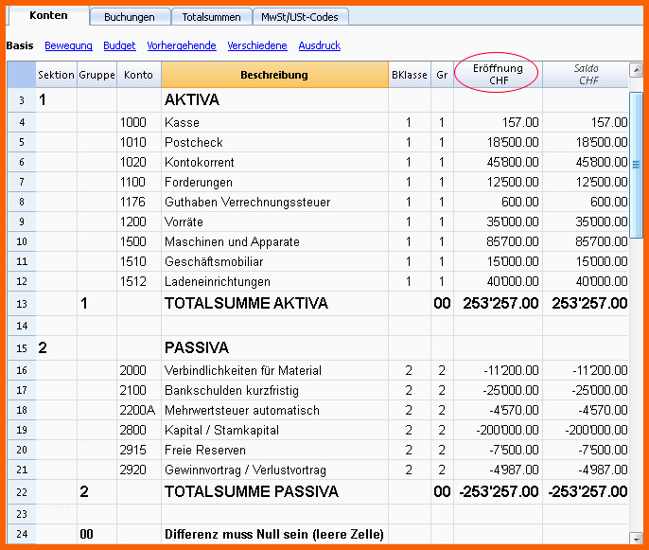This screenshot has height=550, width=649.
Task: Click the Saldo CHF column header
Action: pyautogui.click(x=586, y=75)
